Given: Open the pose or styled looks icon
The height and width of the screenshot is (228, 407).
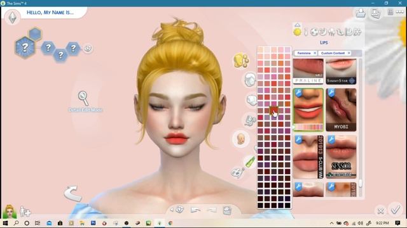Looking at the screenshot, I should click(227, 210).
